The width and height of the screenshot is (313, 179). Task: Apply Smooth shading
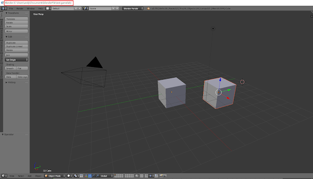[x=11, y=68]
